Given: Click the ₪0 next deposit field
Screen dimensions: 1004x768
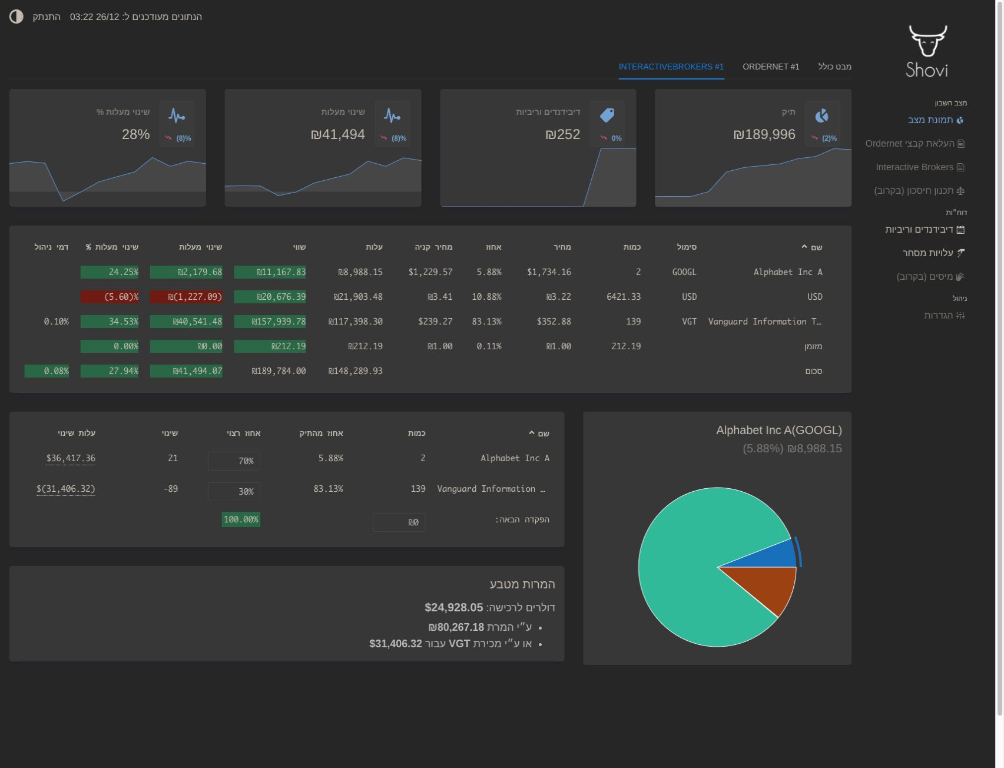Looking at the screenshot, I should coord(399,522).
